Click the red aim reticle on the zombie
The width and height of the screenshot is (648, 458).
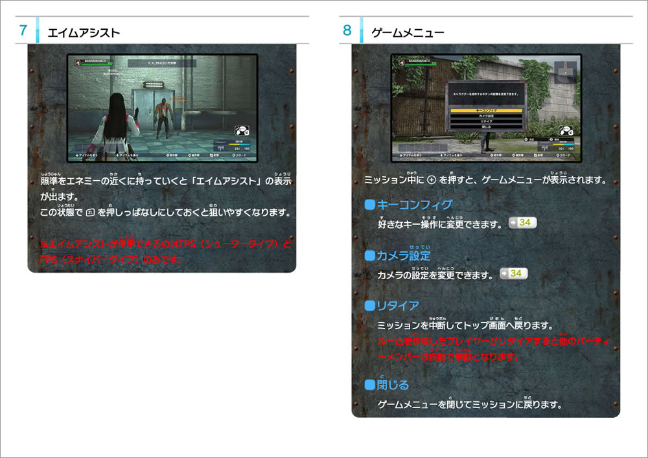tap(163, 108)
